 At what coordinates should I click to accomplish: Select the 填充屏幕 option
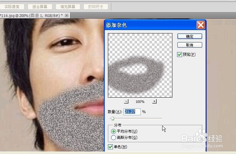coord(68,7)
